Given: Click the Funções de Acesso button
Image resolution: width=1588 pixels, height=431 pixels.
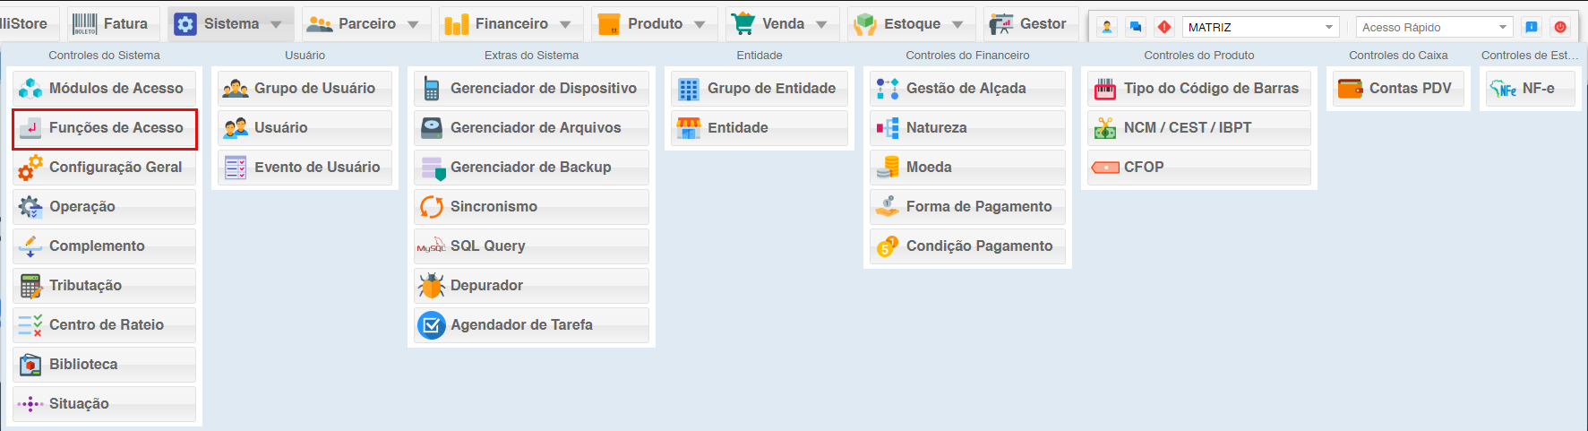Looking at the screenshot, I should (x=105, y=128).
